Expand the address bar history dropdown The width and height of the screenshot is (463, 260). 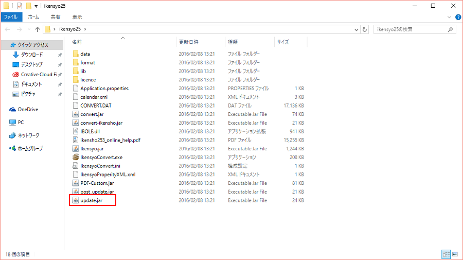(357, 29)
